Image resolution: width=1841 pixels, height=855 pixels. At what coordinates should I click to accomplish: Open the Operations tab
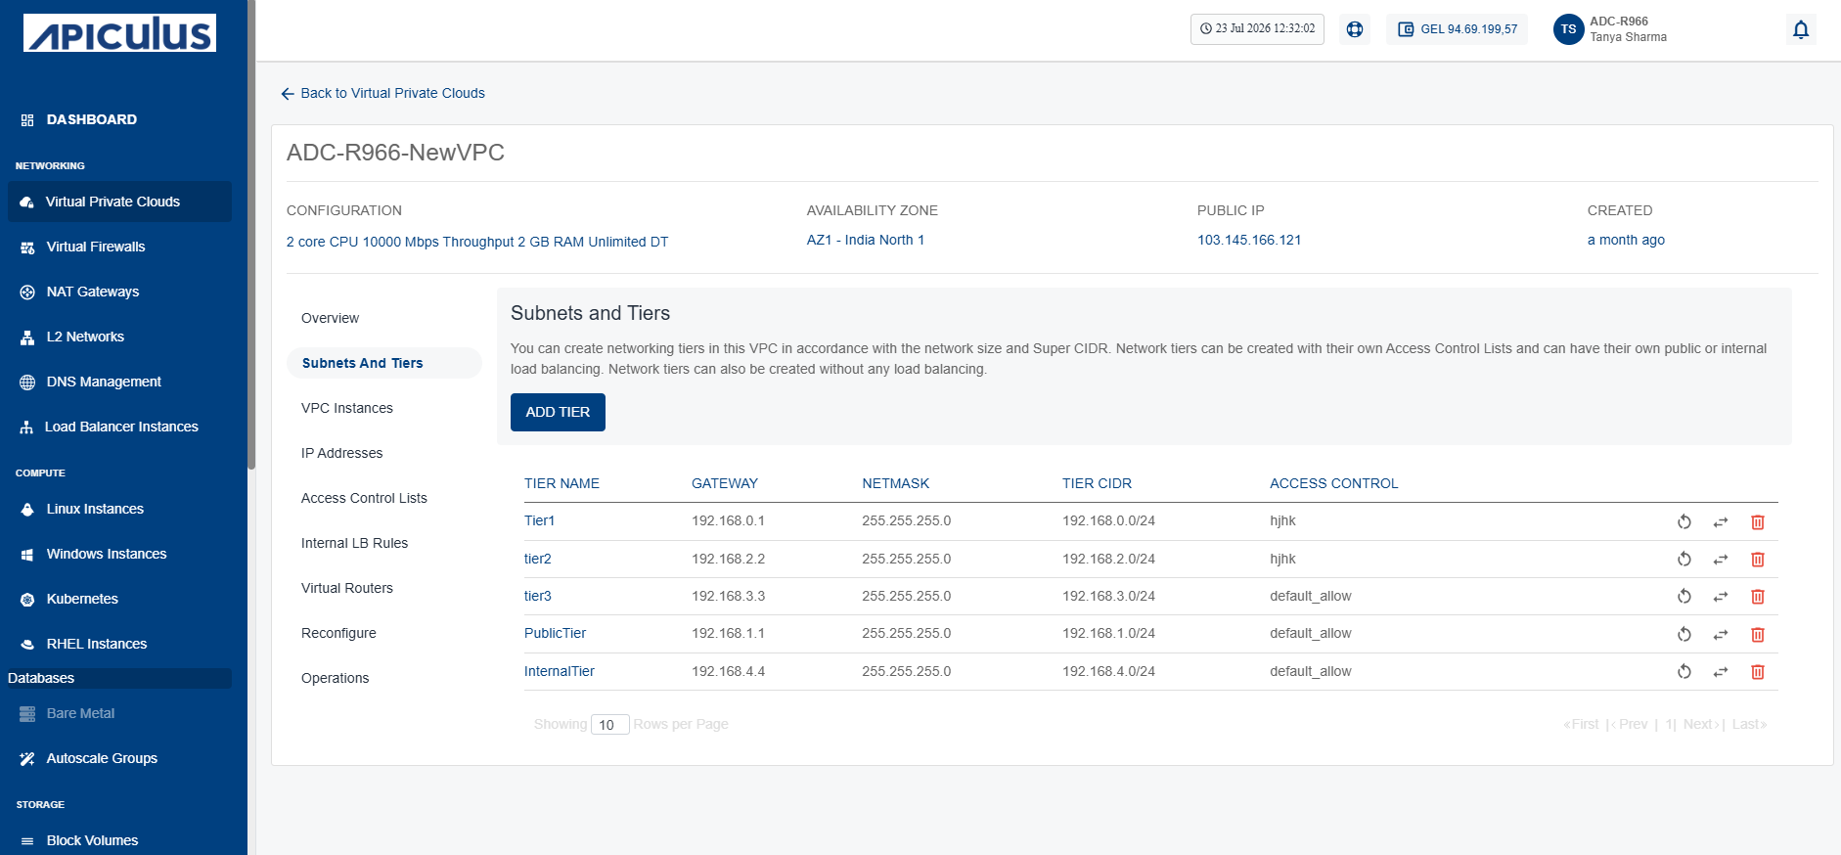336,678
